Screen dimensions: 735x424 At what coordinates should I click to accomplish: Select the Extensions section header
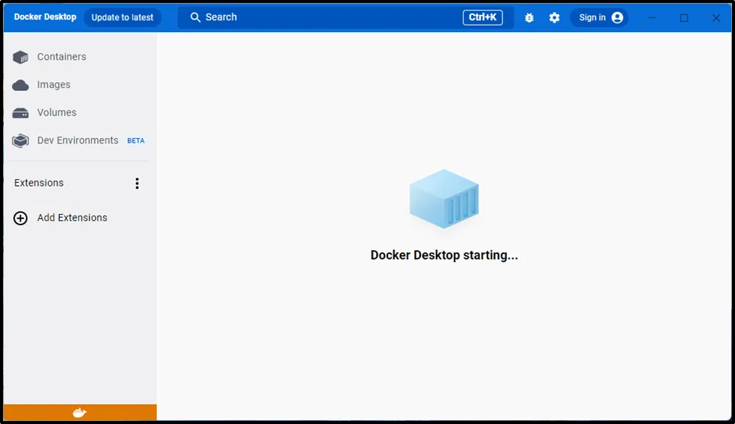click(39, 183)
